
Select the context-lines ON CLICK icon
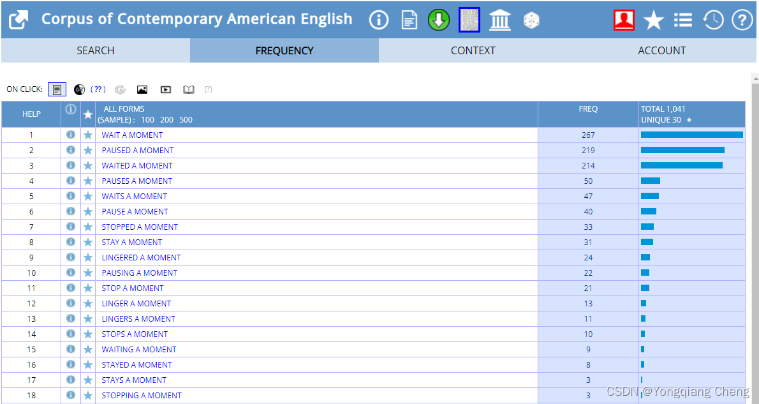[x=57, y=89]
